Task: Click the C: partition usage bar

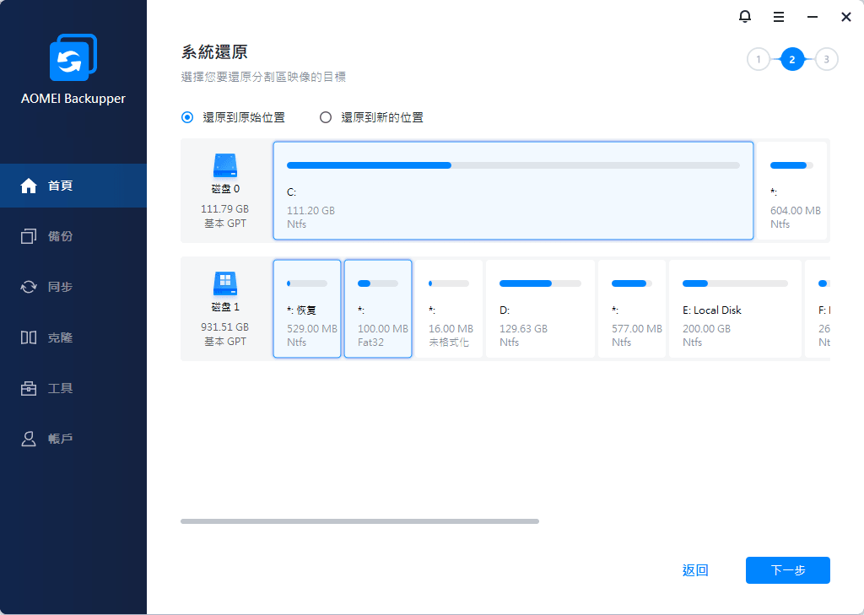Action: pyautogui.click(x=513, y=165)
